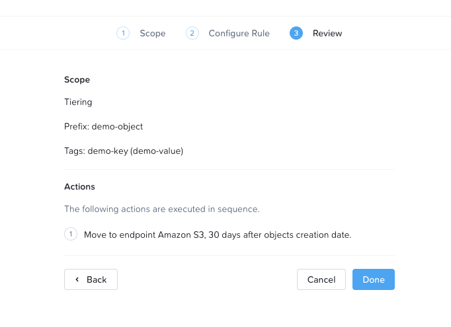The height and width of the screenshot is (327, 451).
Task: Click the Actions section heading
Action: [x=79, y=187]
